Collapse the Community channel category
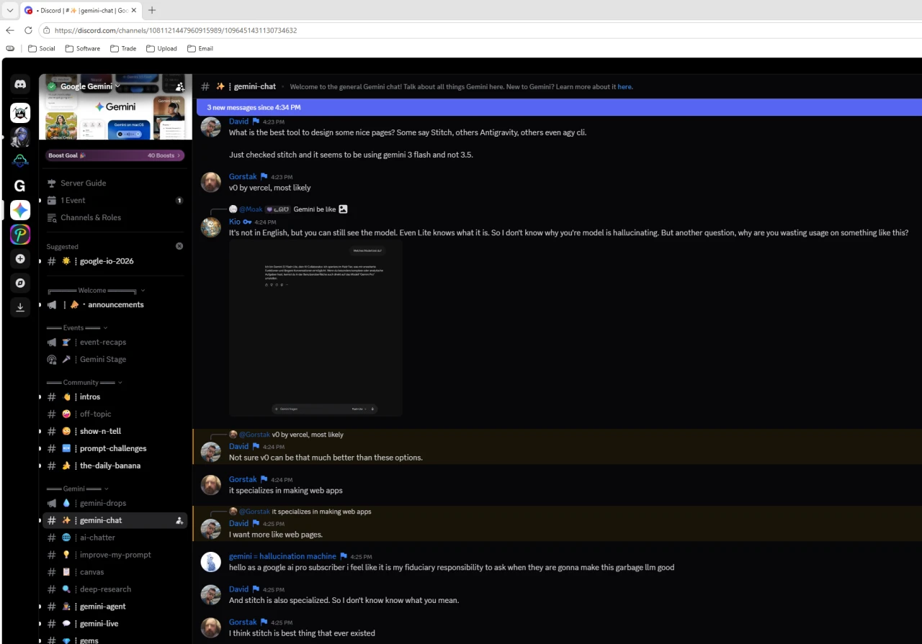 pos(84,382)
